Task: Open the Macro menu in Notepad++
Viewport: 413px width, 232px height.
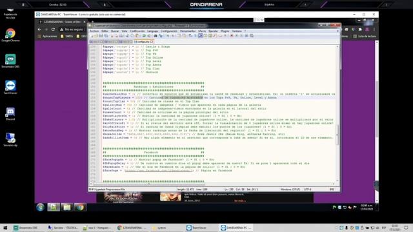Action: coord(202,31)
